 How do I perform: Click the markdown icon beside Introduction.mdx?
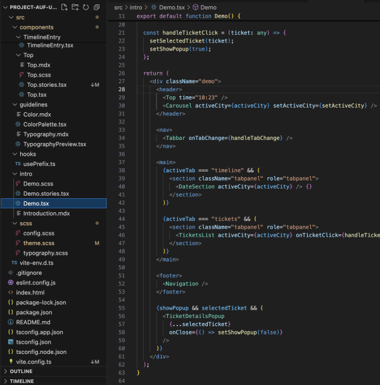coord(18,213)
